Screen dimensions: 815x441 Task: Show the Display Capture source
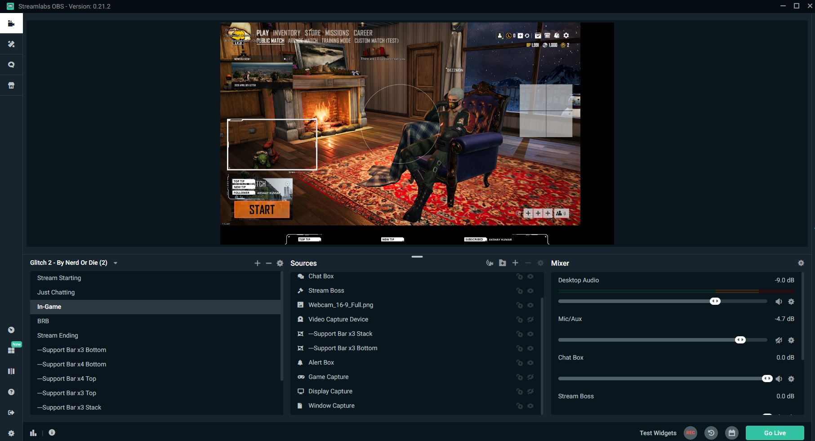[x=530, y=392]
